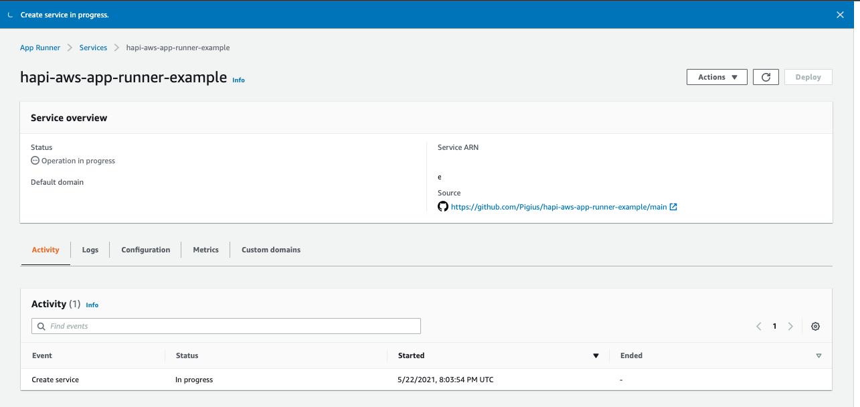
Task: Open Info link next to Activity heading
Action: [x=92, y=305]
